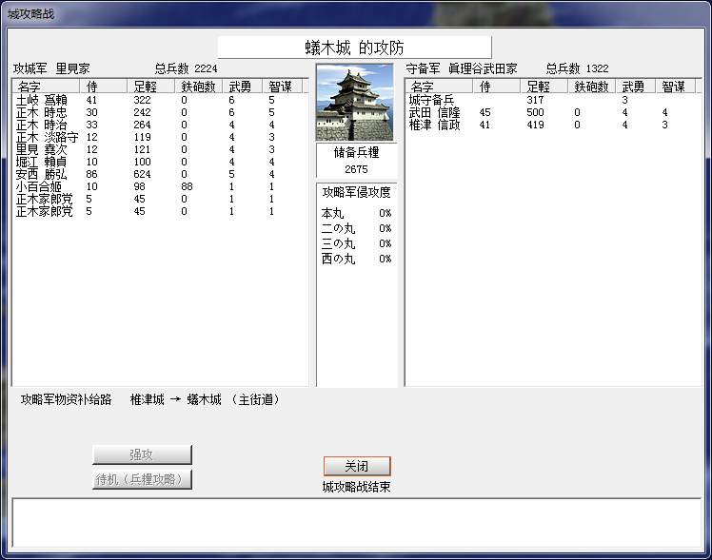The width and height of the screenshot is (712, 560).
Task: Click defender list 鉄砲数 column header
Action: (592, 87)
